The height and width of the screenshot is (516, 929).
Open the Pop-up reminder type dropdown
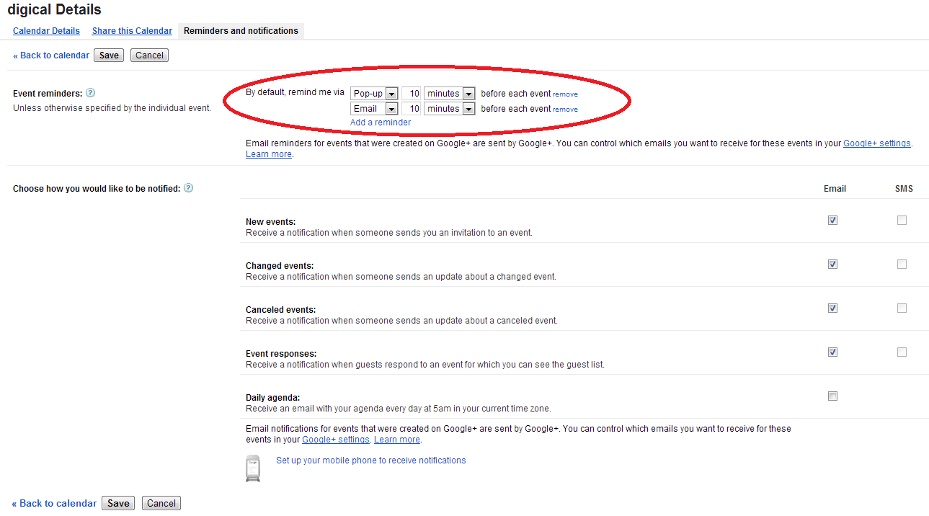click(374, 94)
